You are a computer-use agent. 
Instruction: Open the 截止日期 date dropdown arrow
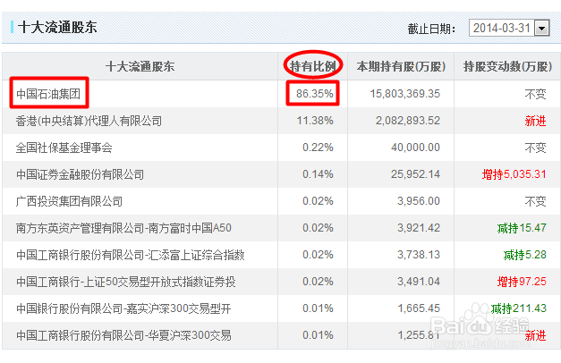[x=541, y=28]
